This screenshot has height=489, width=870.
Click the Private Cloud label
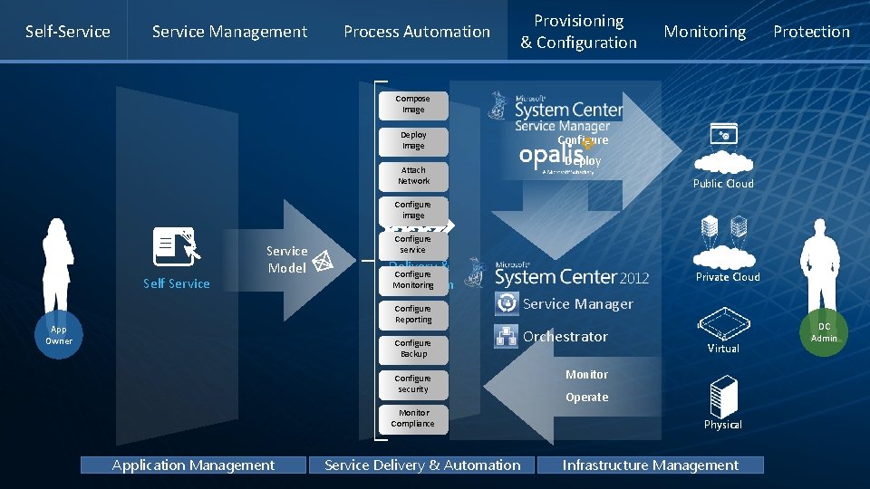[x=728, y=277]
